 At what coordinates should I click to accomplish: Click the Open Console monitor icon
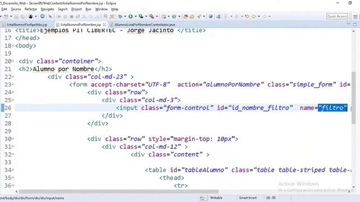43,16
